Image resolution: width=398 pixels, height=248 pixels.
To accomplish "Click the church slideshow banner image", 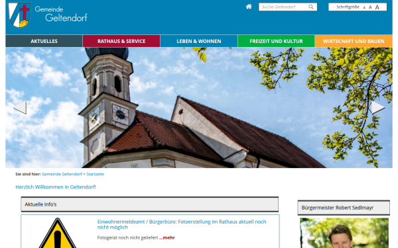I will click(x=199, y=108).
